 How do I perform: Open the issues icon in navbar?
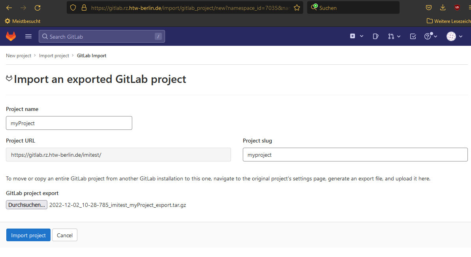pos(375,36)
